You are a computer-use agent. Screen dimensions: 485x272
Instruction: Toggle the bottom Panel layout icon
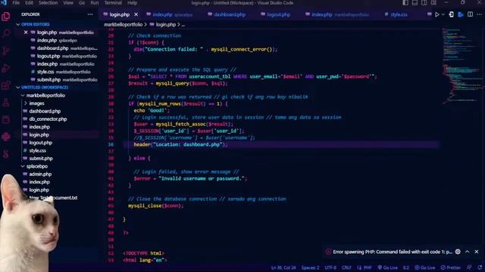pyautogui.click(x=415, y=3)
